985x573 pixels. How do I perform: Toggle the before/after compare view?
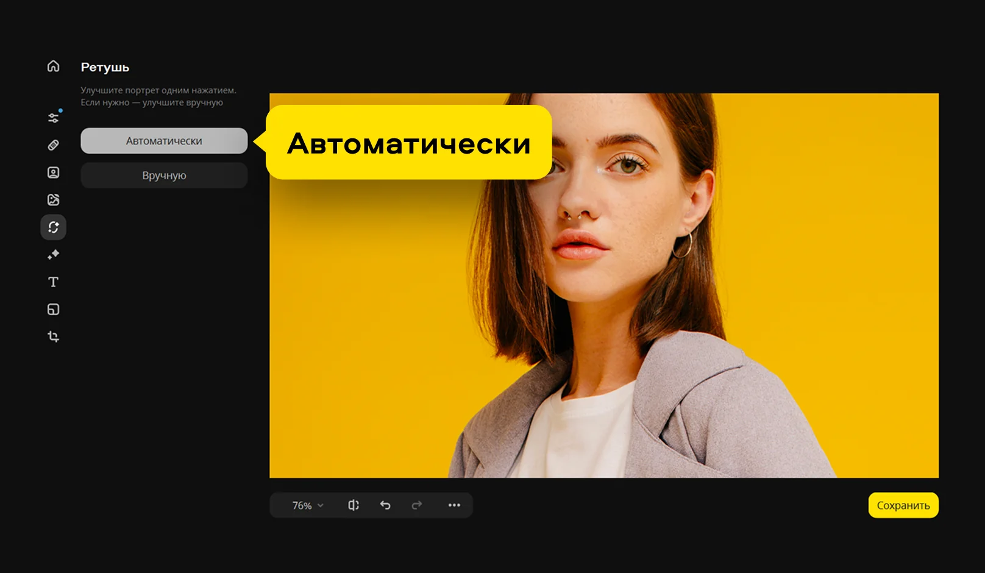354,505
